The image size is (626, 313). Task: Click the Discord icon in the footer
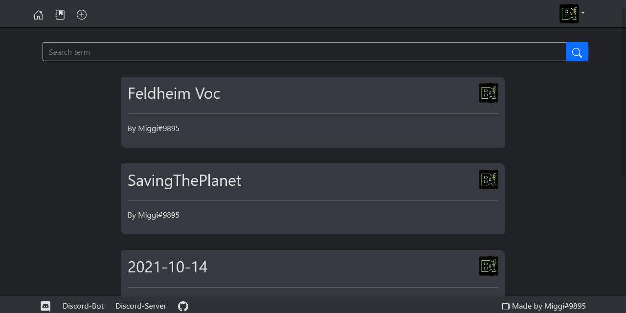[45, 306]
